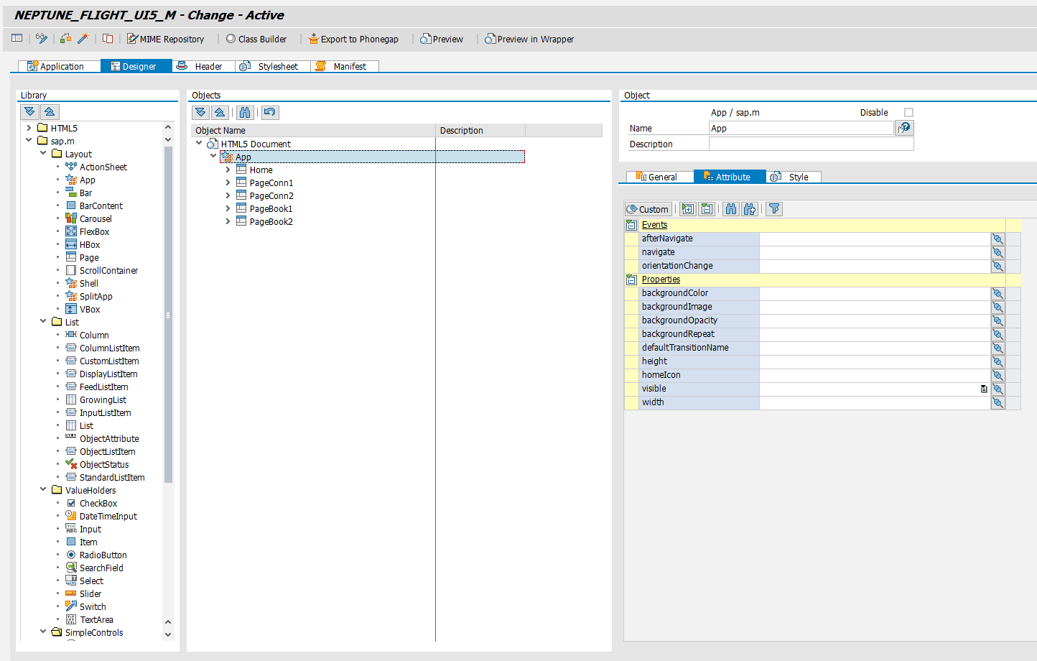The height and width of the screenshot is (661, 1037).
Task: Click binding icon for afterNavigate row
Action: [998, 239]
